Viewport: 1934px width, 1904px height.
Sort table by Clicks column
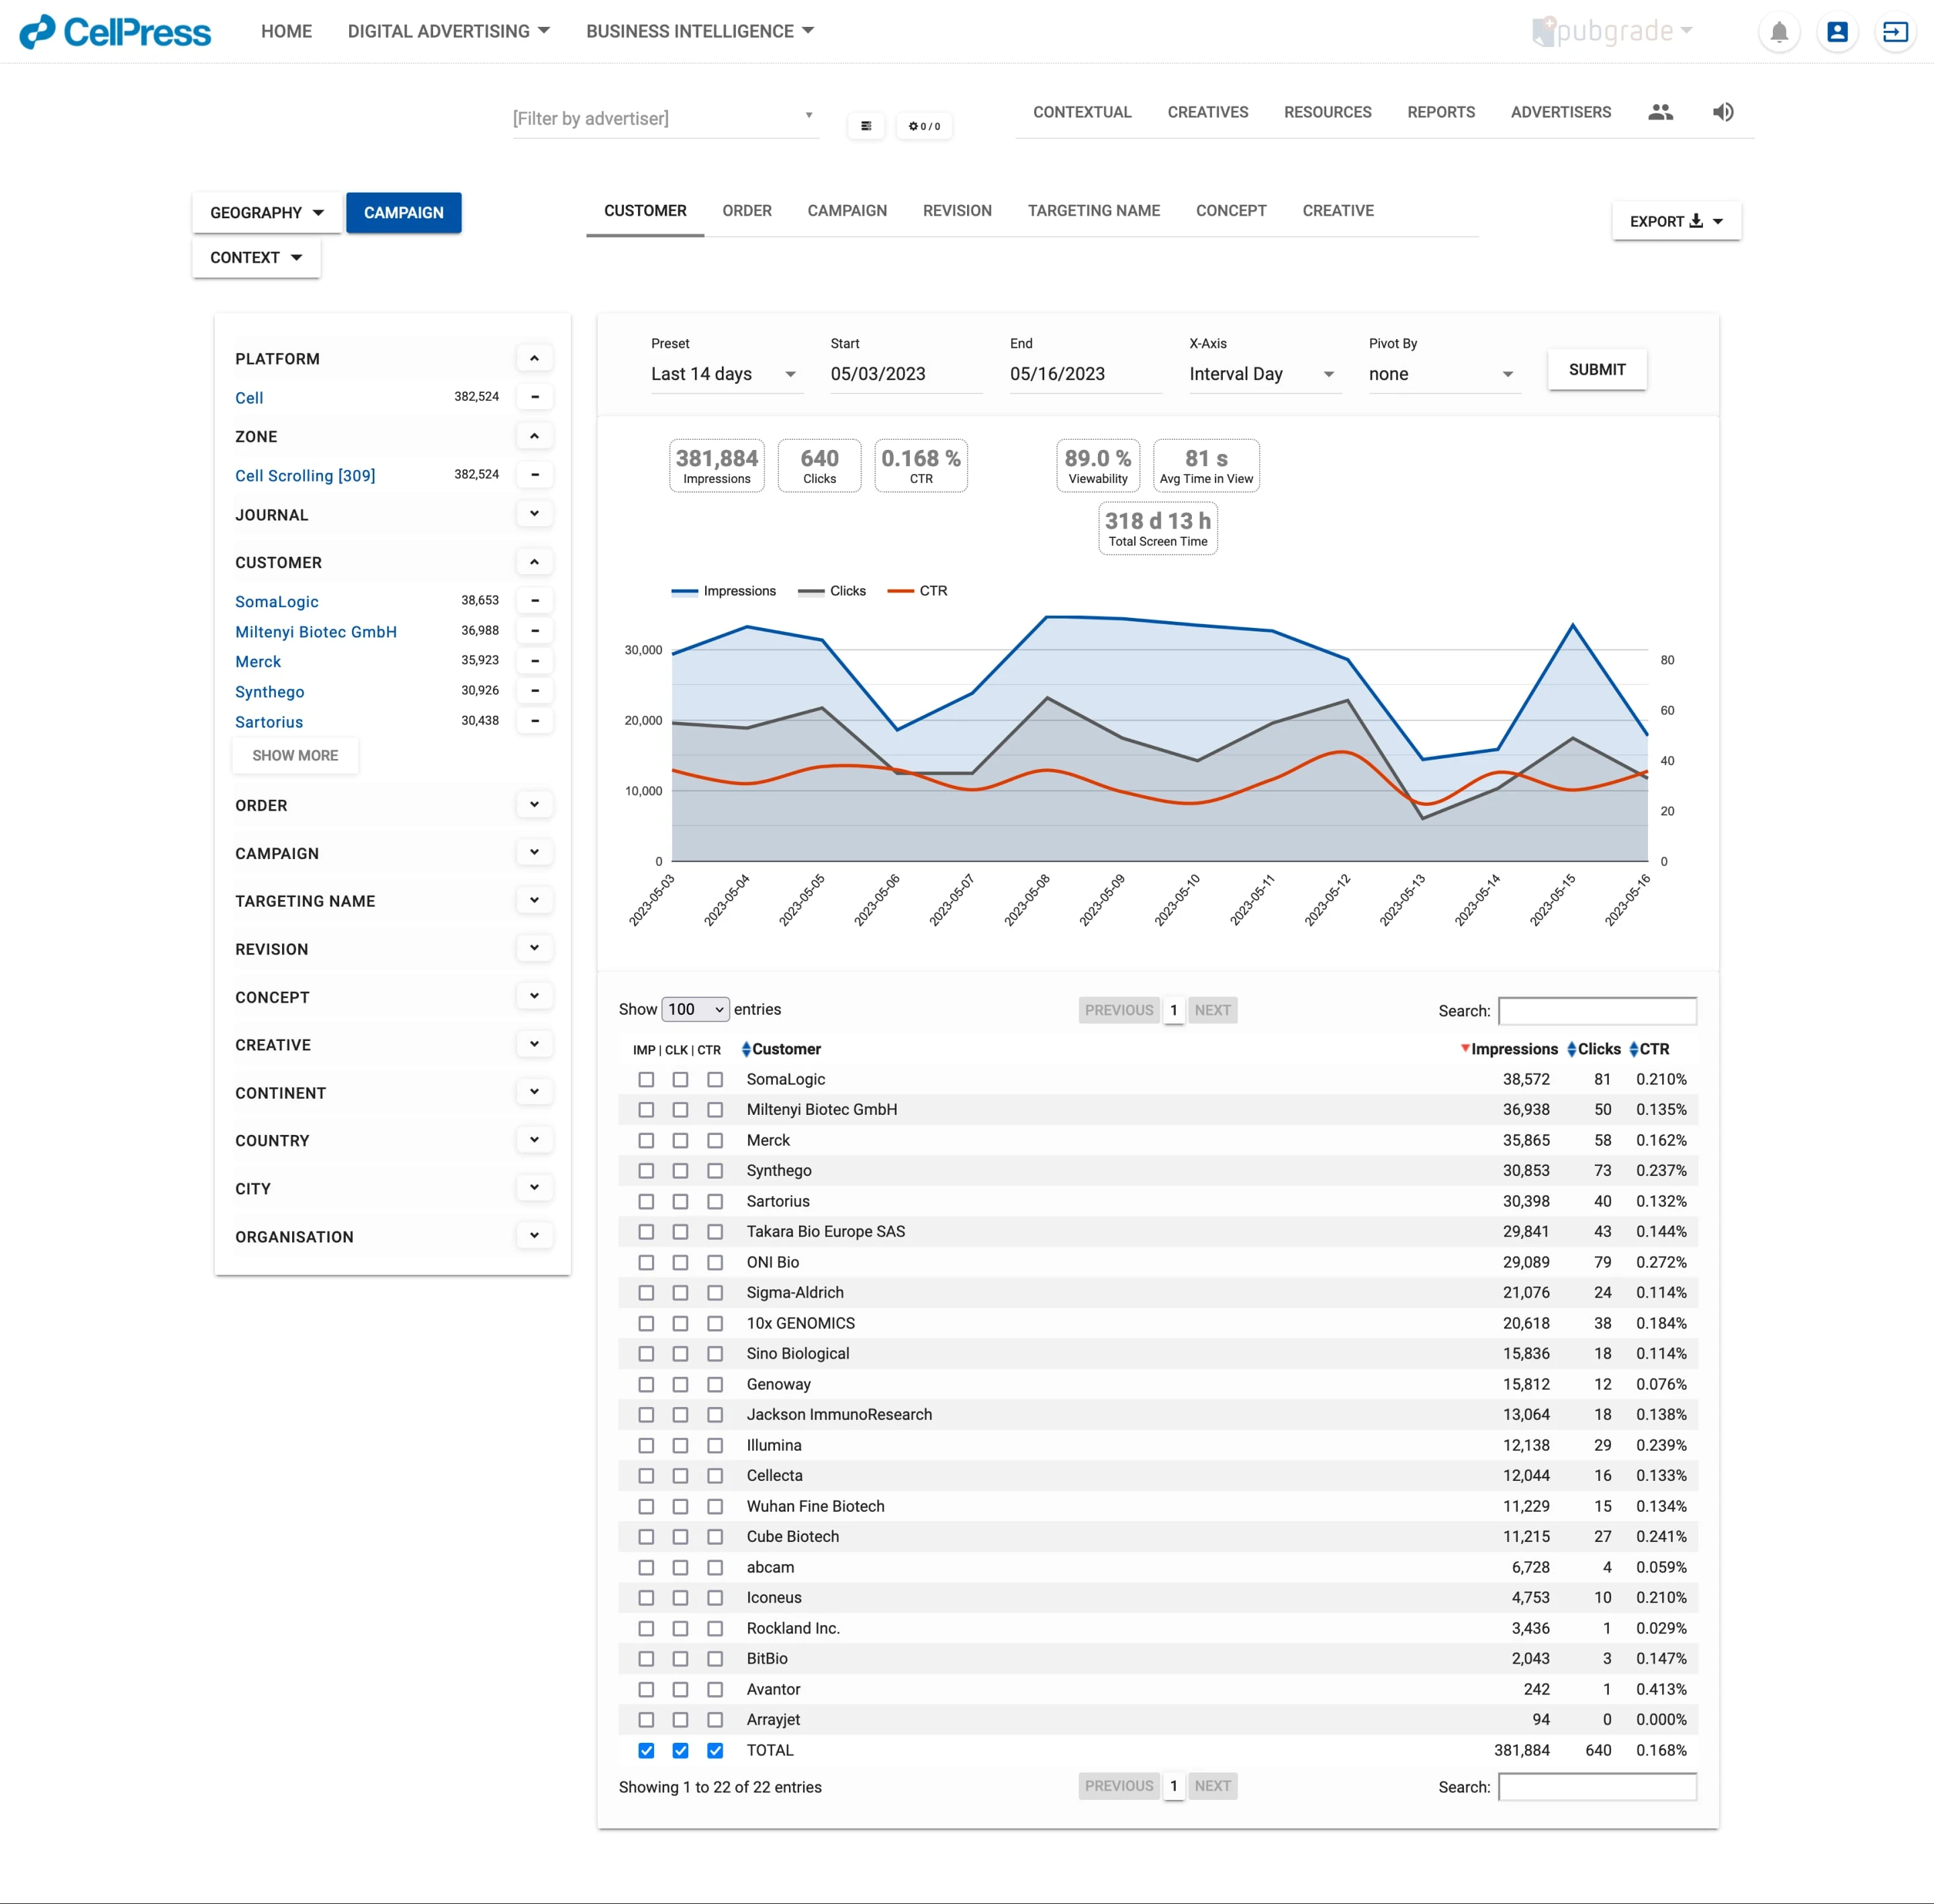[x=1594, y=1049]
